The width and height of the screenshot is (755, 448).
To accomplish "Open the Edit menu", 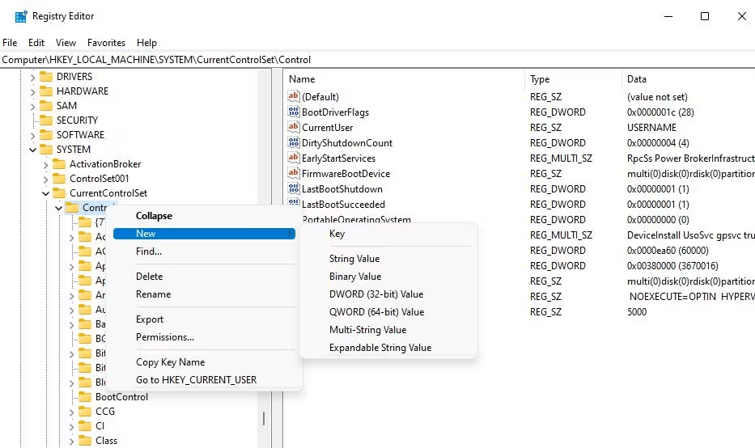I will 36,42.
